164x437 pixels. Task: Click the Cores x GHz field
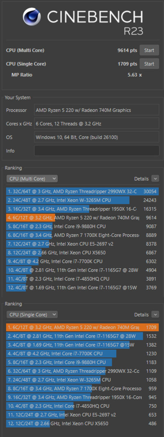[96, 124]
